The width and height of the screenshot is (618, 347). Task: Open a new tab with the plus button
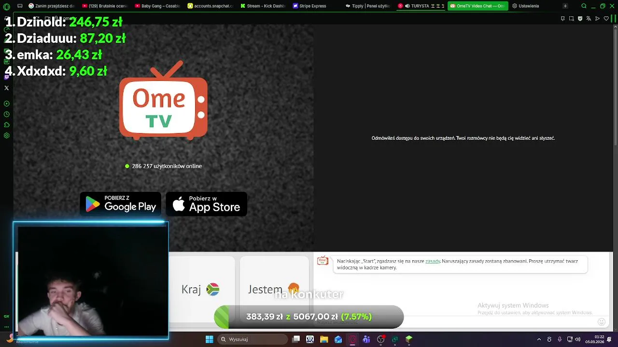click(565, 6)
